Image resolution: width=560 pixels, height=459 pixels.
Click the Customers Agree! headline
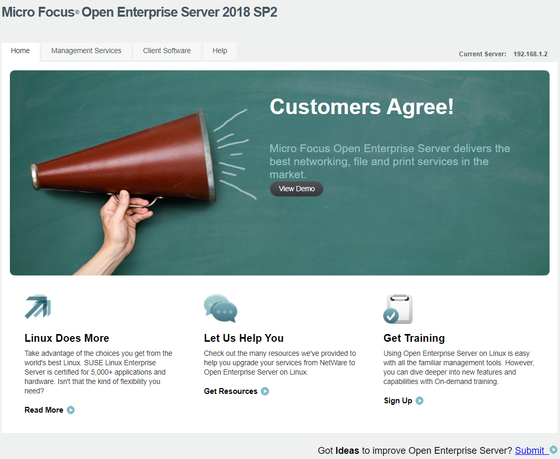coord(361,107)
